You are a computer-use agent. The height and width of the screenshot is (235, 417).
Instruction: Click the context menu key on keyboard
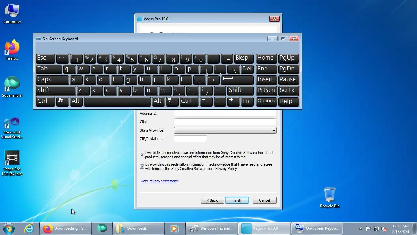[x=172, y=101]
